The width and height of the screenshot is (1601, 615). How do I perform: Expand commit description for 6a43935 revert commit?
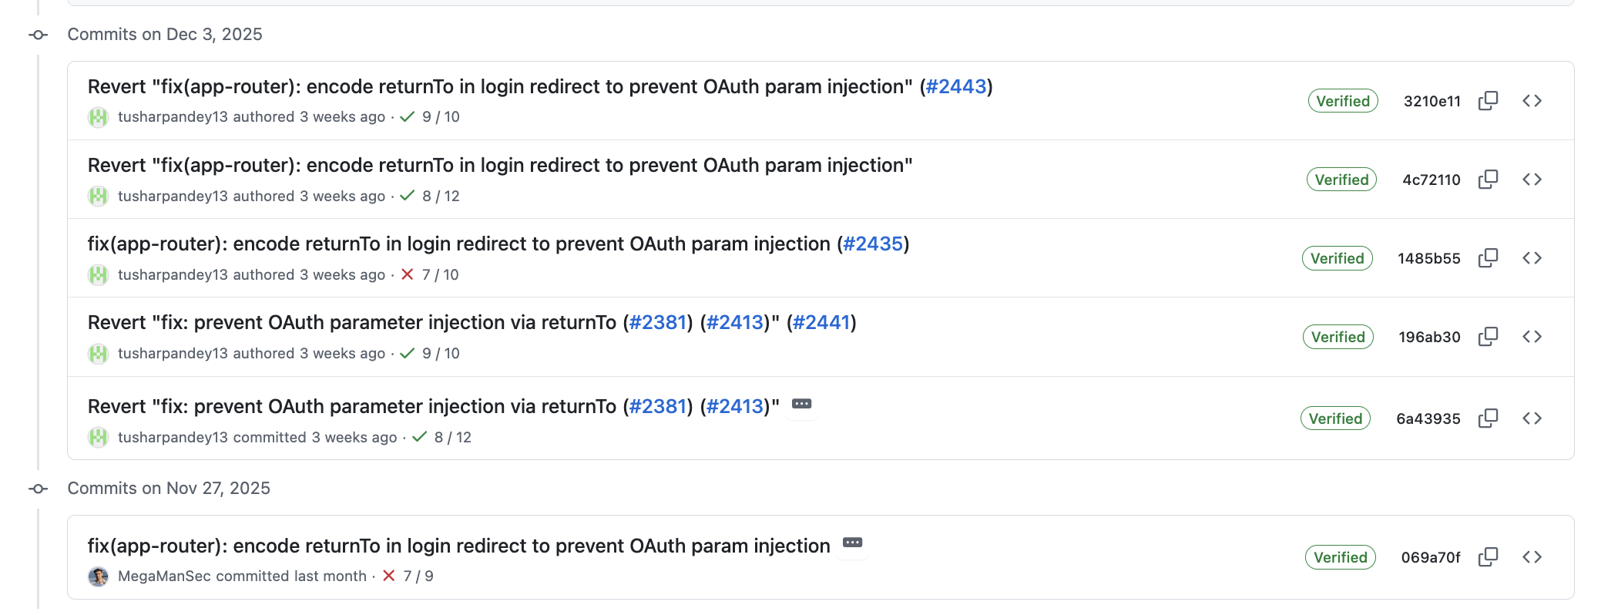pyautogui.click(x=801, y=404)
